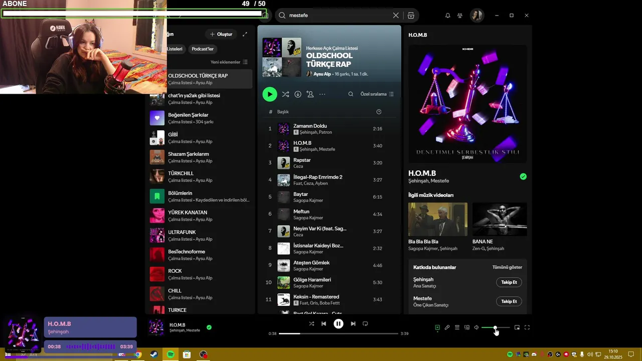Show lyrics with microphone icon
This screenshot has height=361, width=642.
click(447, 327)
